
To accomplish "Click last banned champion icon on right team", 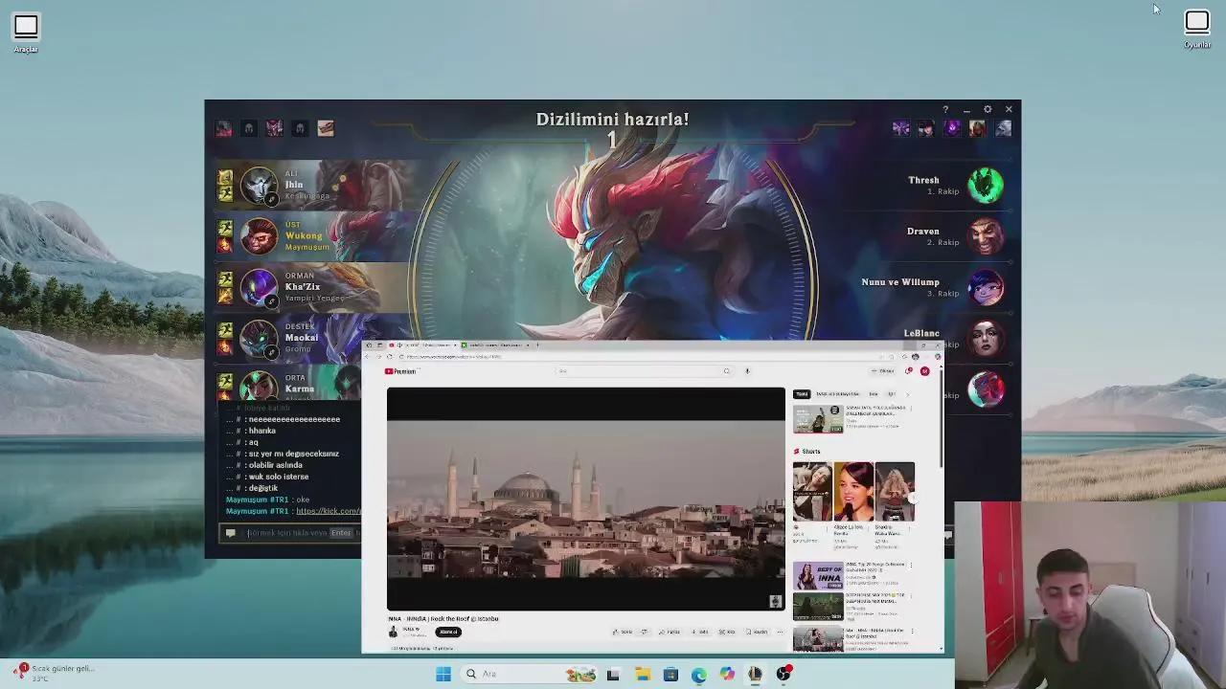I will coord(1003,128).
